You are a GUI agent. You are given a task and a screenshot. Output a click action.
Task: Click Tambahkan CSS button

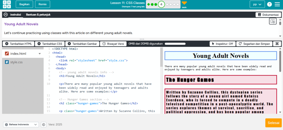tap(50, 44)
